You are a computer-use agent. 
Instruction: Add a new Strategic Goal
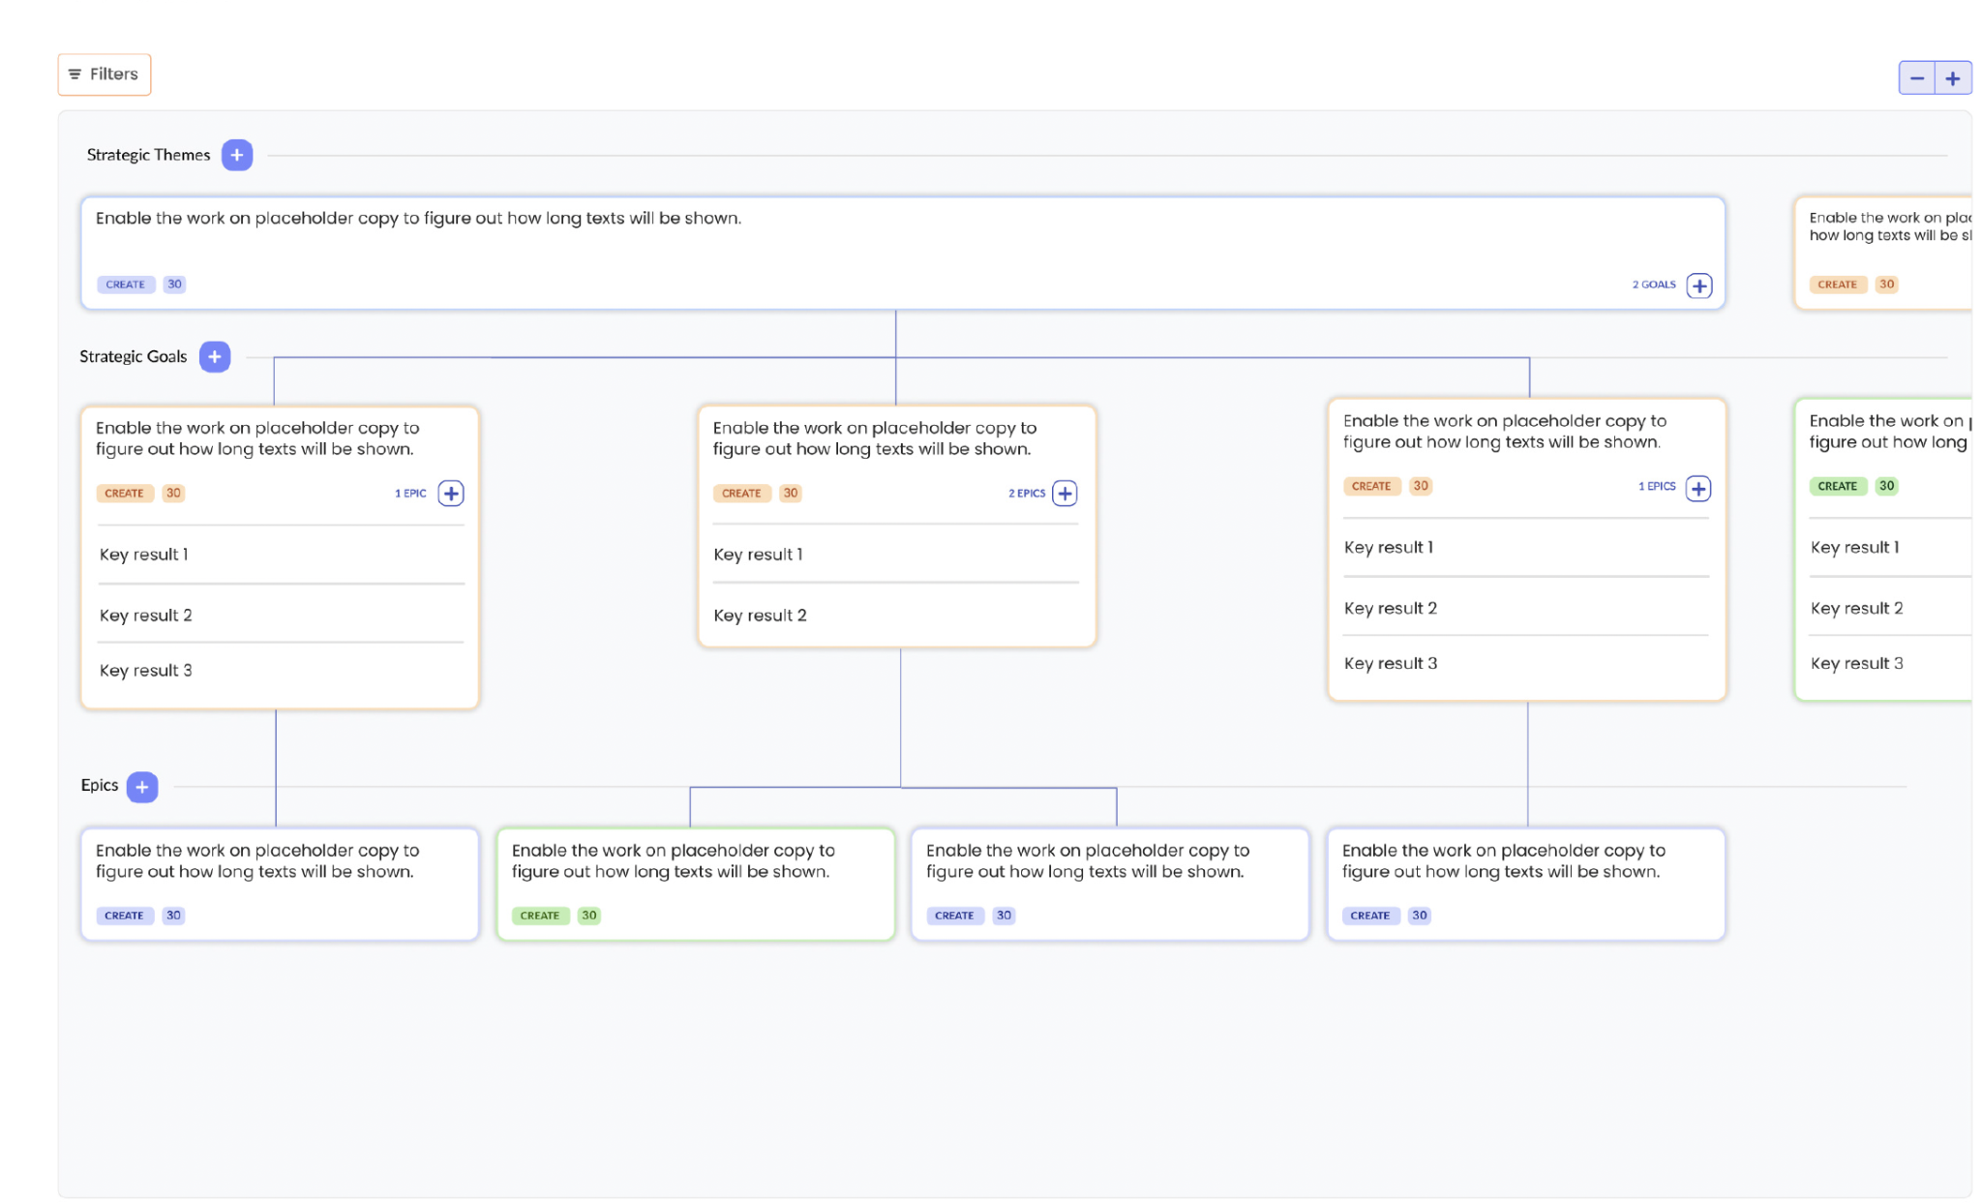[x=215, y=357]
